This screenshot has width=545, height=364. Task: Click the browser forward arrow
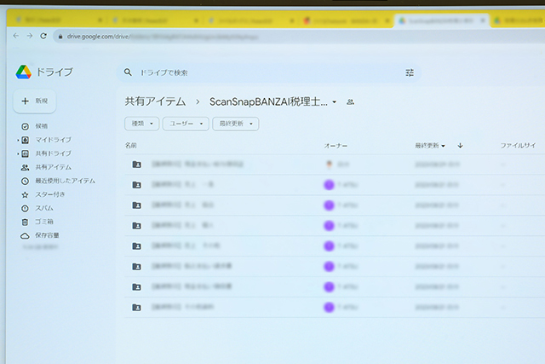click(30, 36)
